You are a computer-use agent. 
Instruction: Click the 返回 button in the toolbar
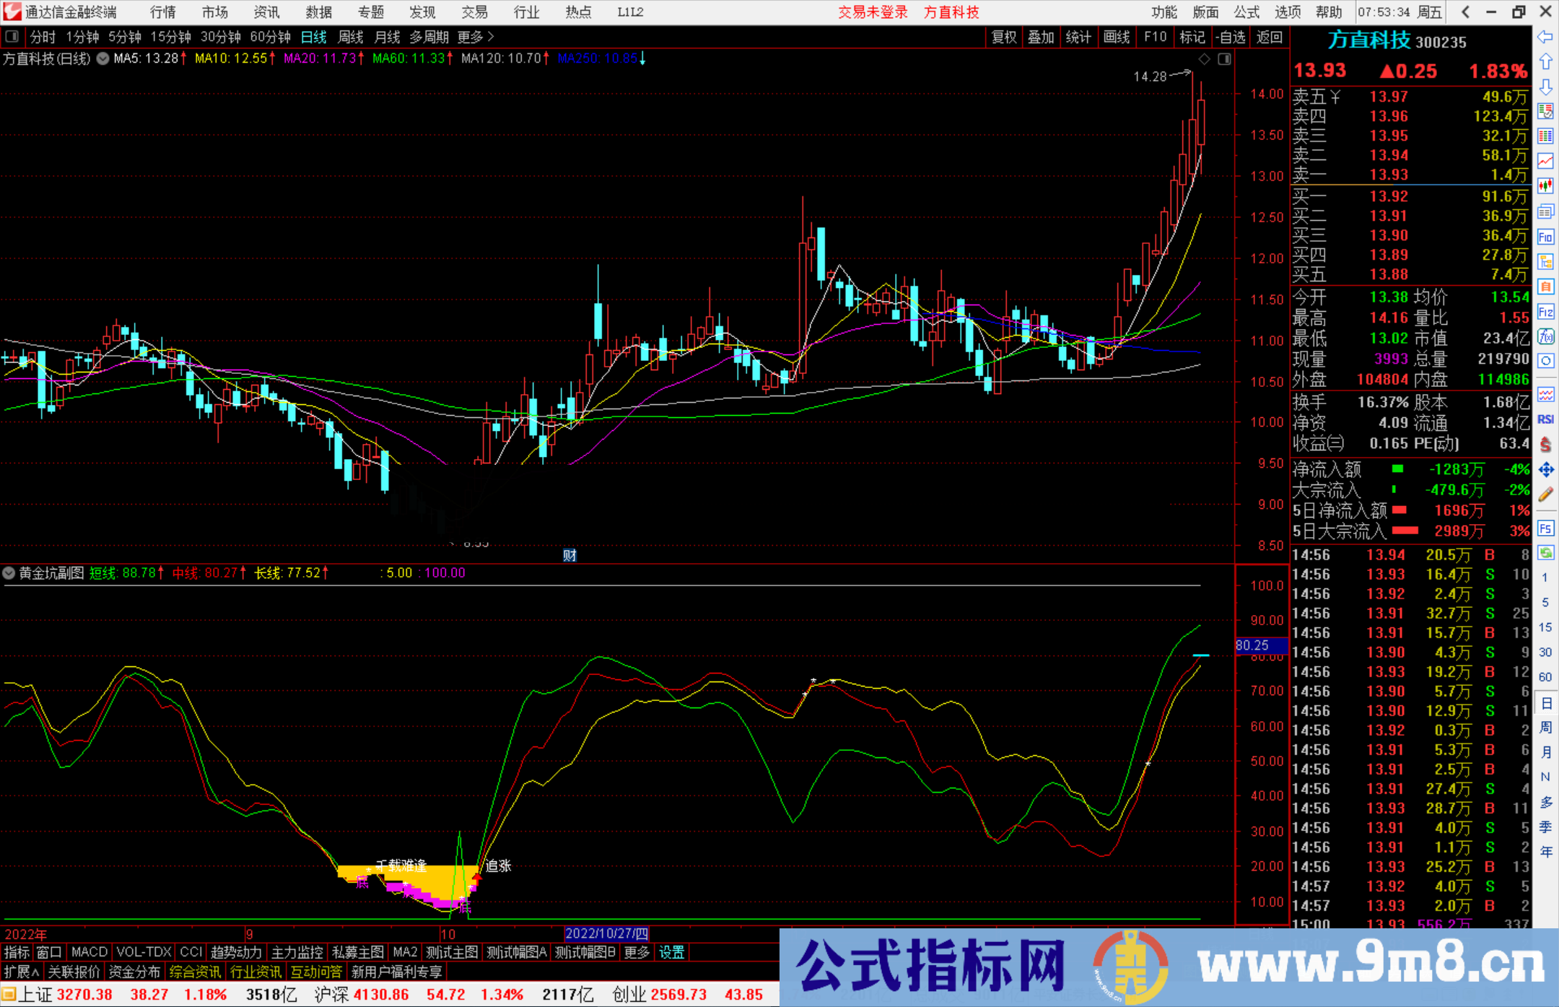tap(1270, 37)
